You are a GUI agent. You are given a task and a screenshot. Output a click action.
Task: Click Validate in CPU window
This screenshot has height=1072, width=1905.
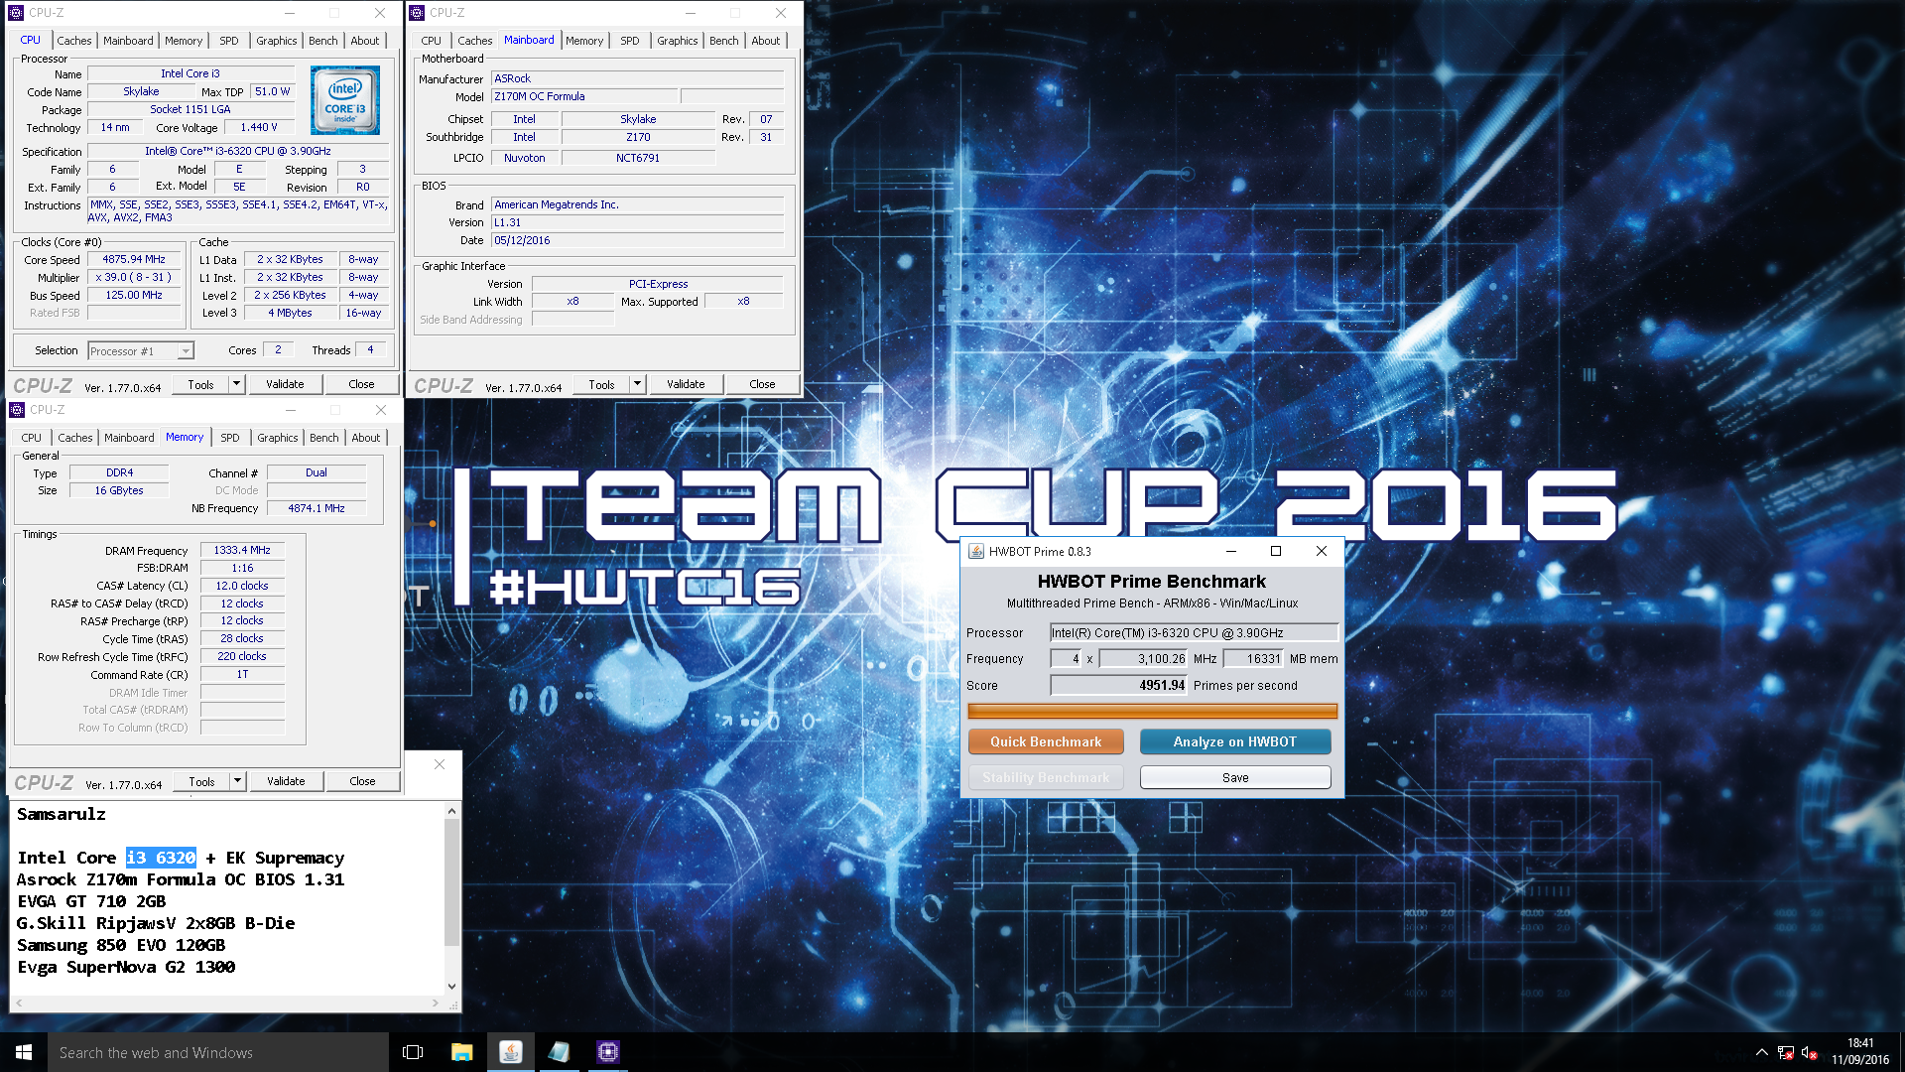click(285, 384)
